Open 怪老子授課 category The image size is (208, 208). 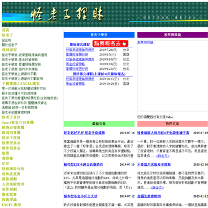pyautogui.click(x=11, y=138)
